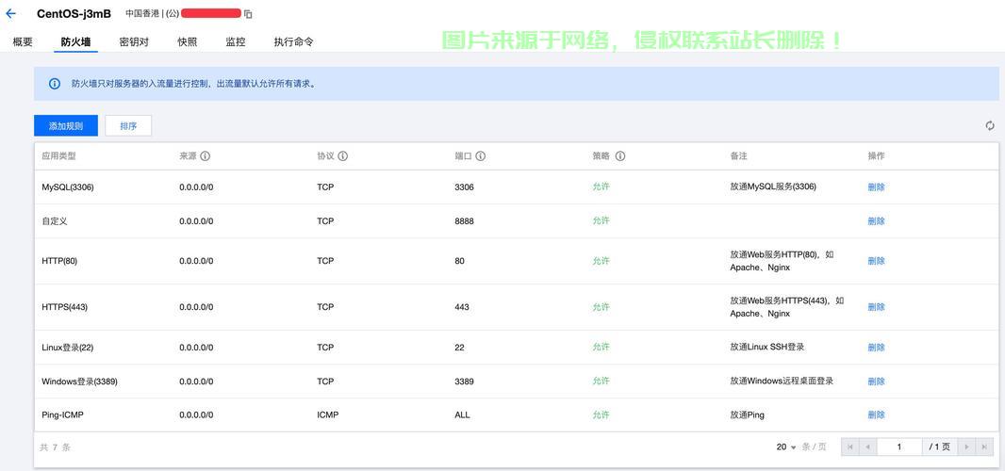Click the 放通Ping remark
This screenshot has width=1005, height=471.
click(x=748, y=414)
